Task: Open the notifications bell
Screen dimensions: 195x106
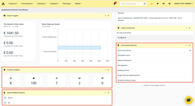Action: [x=115, y=4]
